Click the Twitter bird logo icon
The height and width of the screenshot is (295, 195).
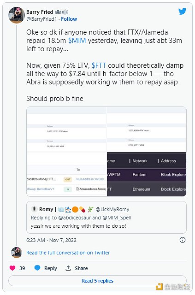tap(182, 12)
